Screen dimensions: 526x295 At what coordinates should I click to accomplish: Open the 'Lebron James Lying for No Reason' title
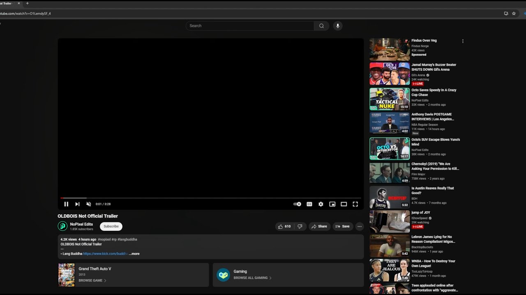[433, 239]
